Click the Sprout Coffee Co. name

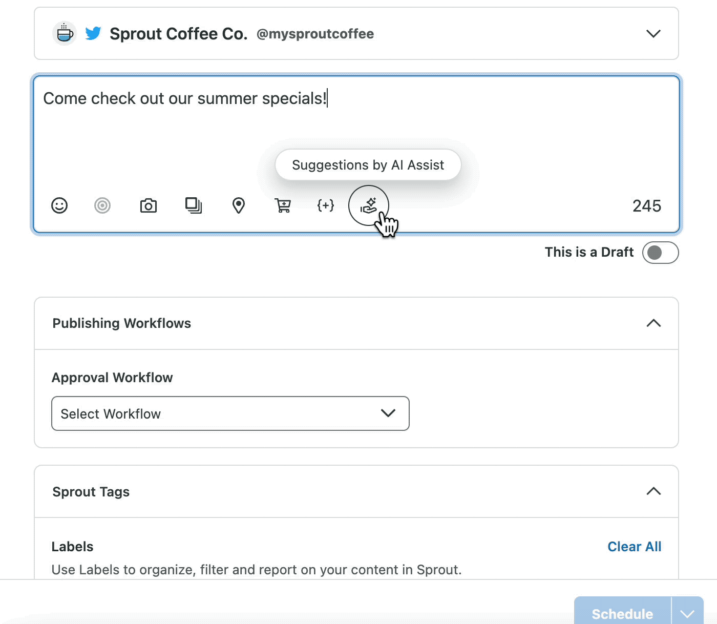[178, 34]
